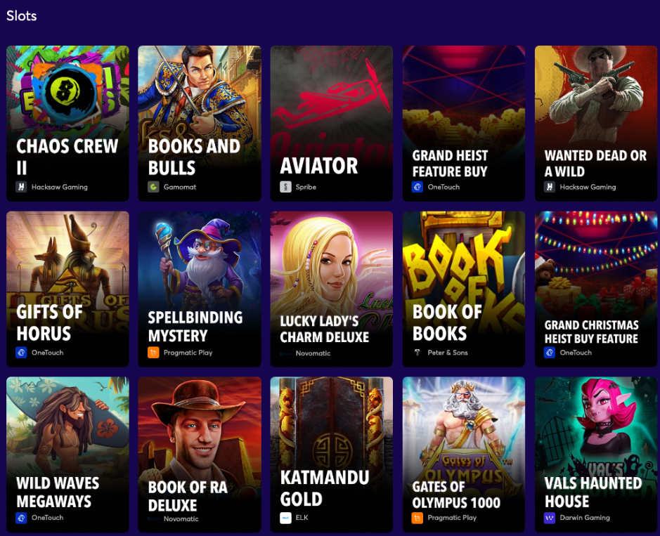Click the ELK provider icon under Katmandu Gold

[x=285, y=518]
